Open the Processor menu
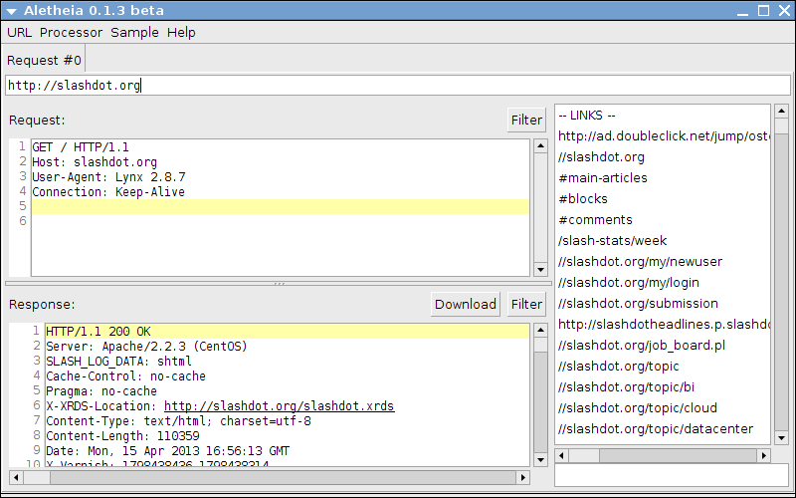 click(x=71, y=33)
